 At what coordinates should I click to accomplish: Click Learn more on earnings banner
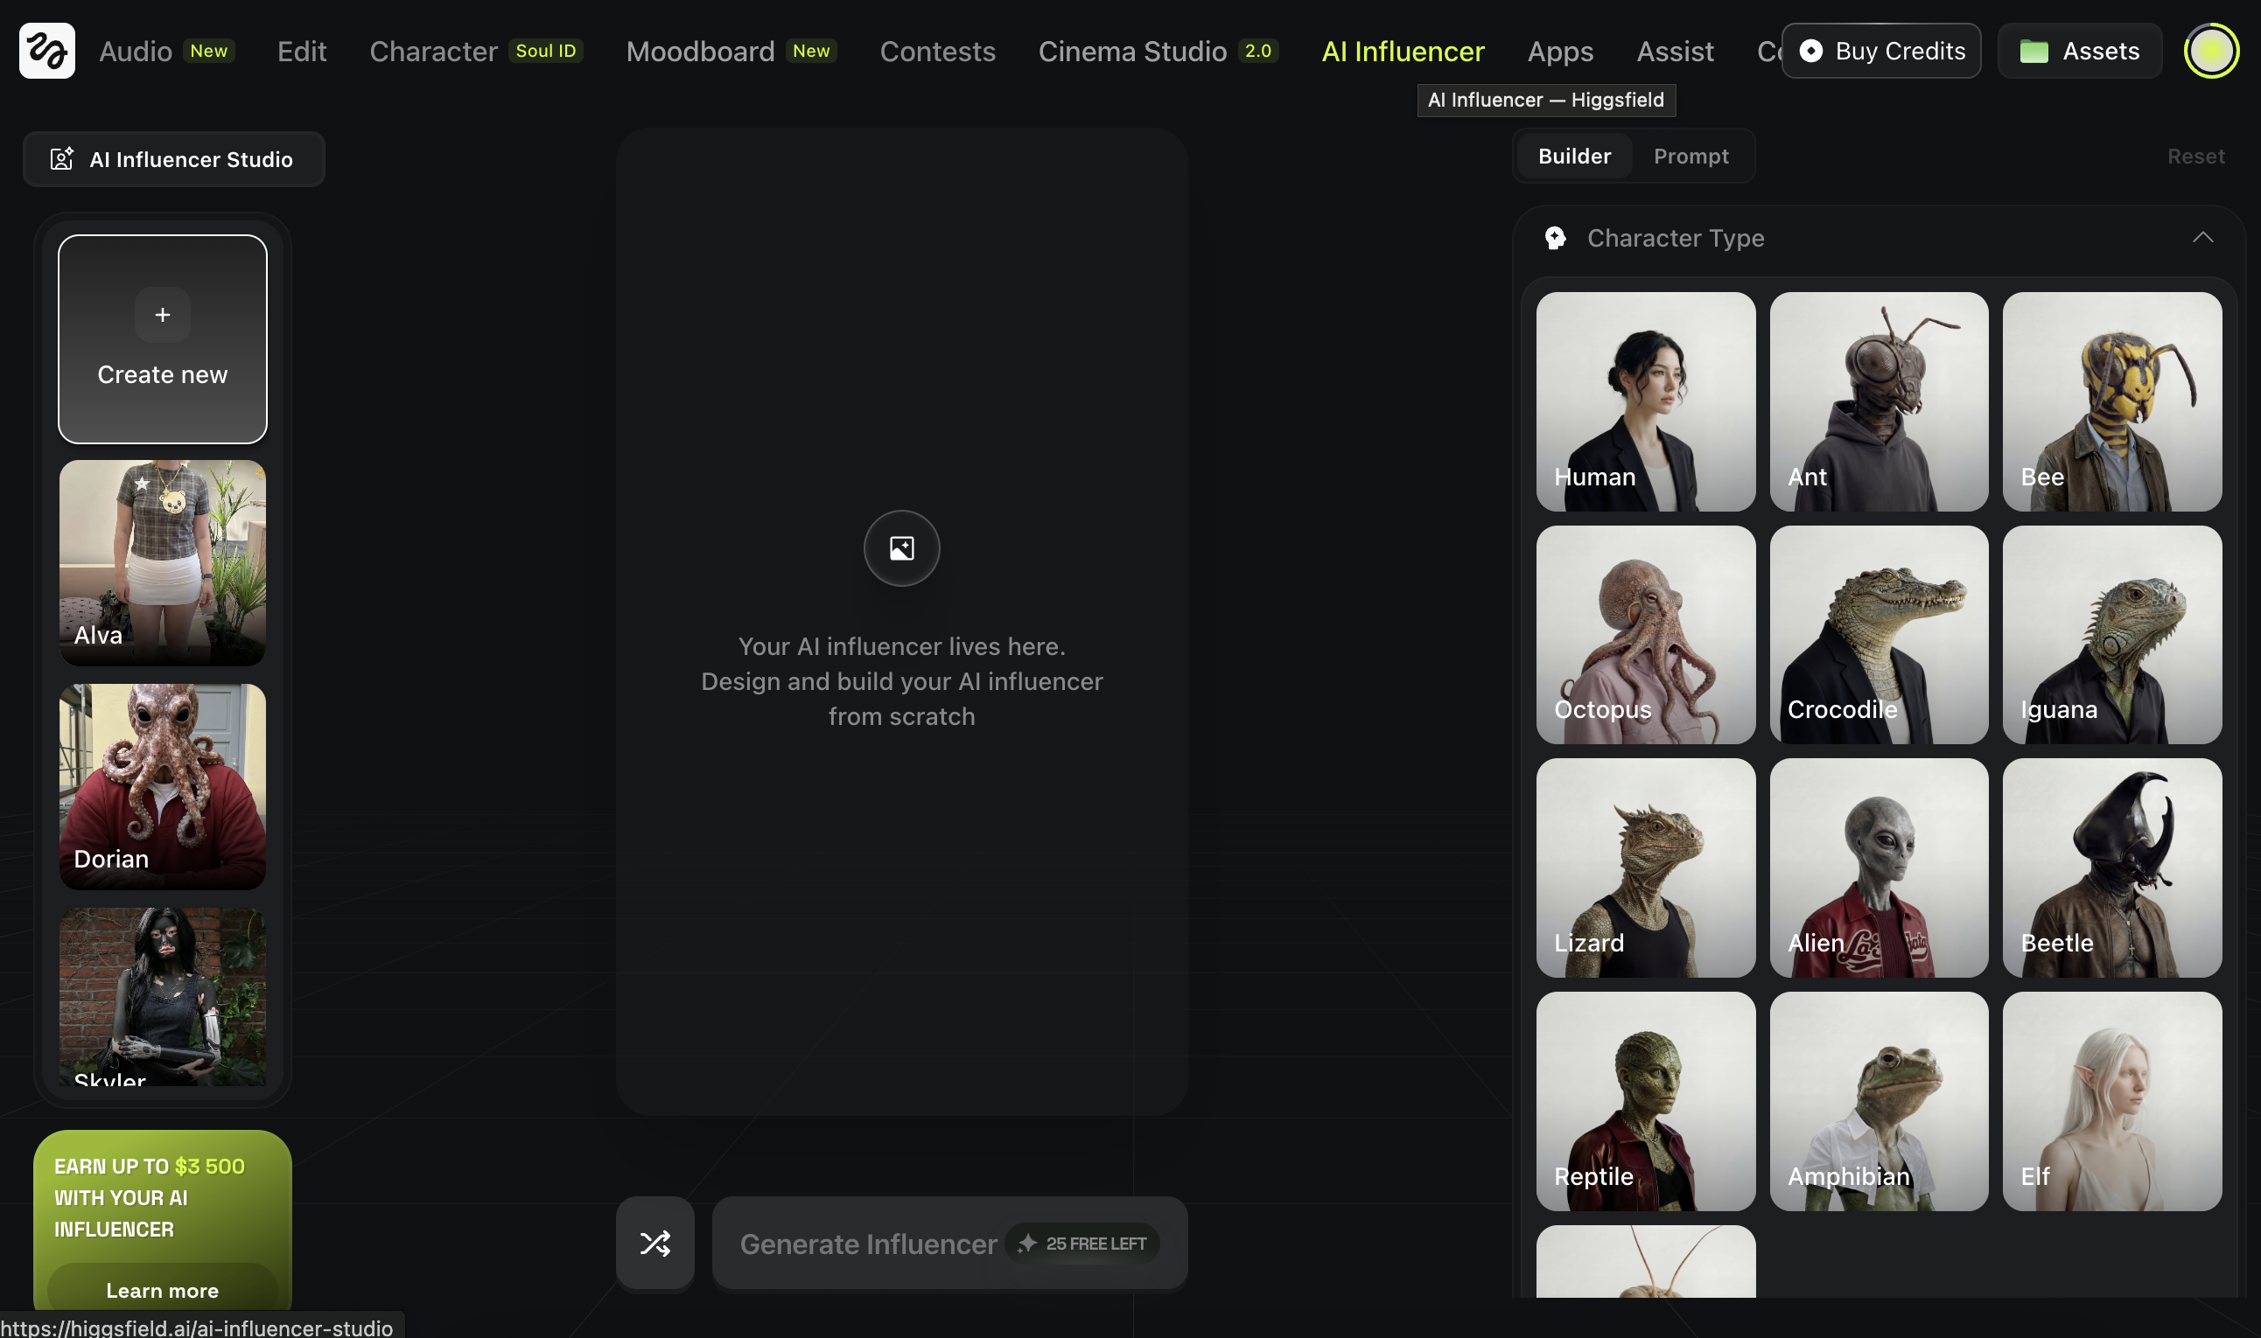click(x=163, y=1289)
